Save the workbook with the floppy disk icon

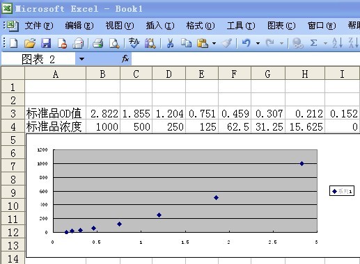click(x=46, y=43)
